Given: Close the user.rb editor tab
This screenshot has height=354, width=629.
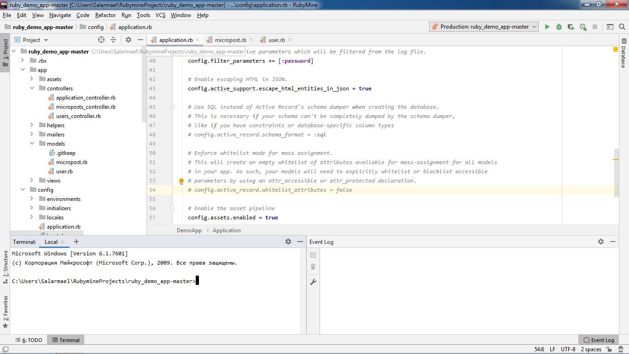Looking at the screenshot, I should tap(290, 40).
